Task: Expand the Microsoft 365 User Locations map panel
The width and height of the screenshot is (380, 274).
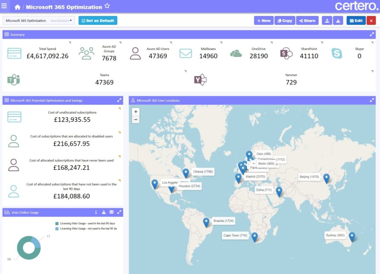Action: click(372, 100)
